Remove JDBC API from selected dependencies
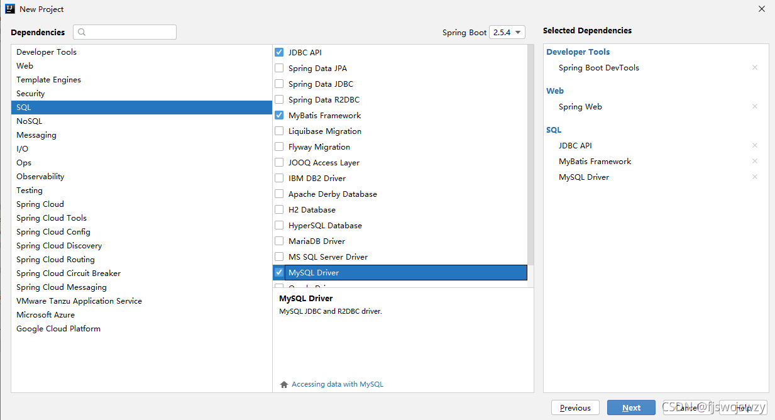 (755, 145)
